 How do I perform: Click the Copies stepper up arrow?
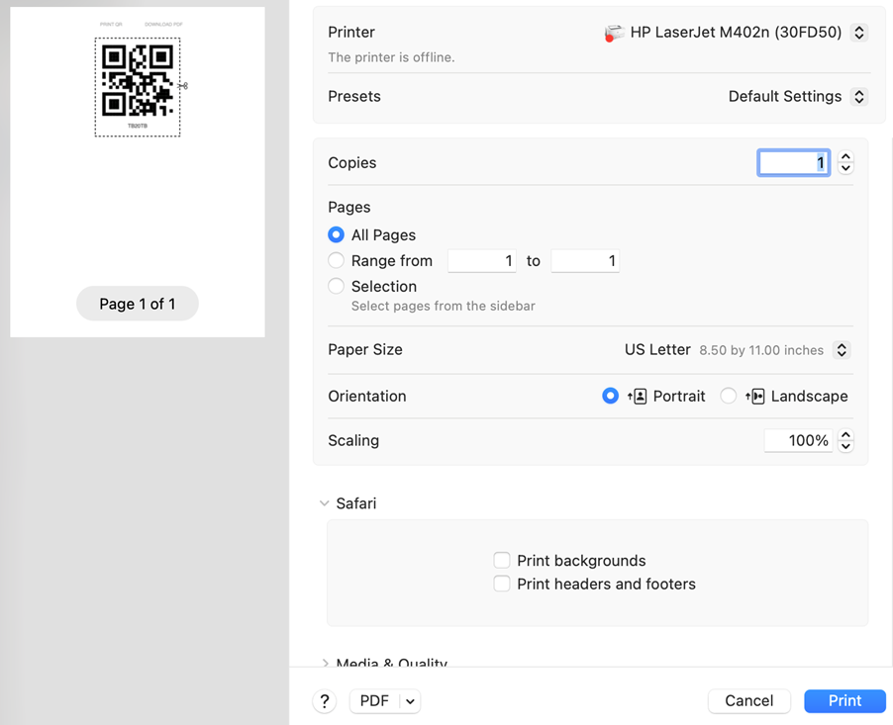click(845, 156)
